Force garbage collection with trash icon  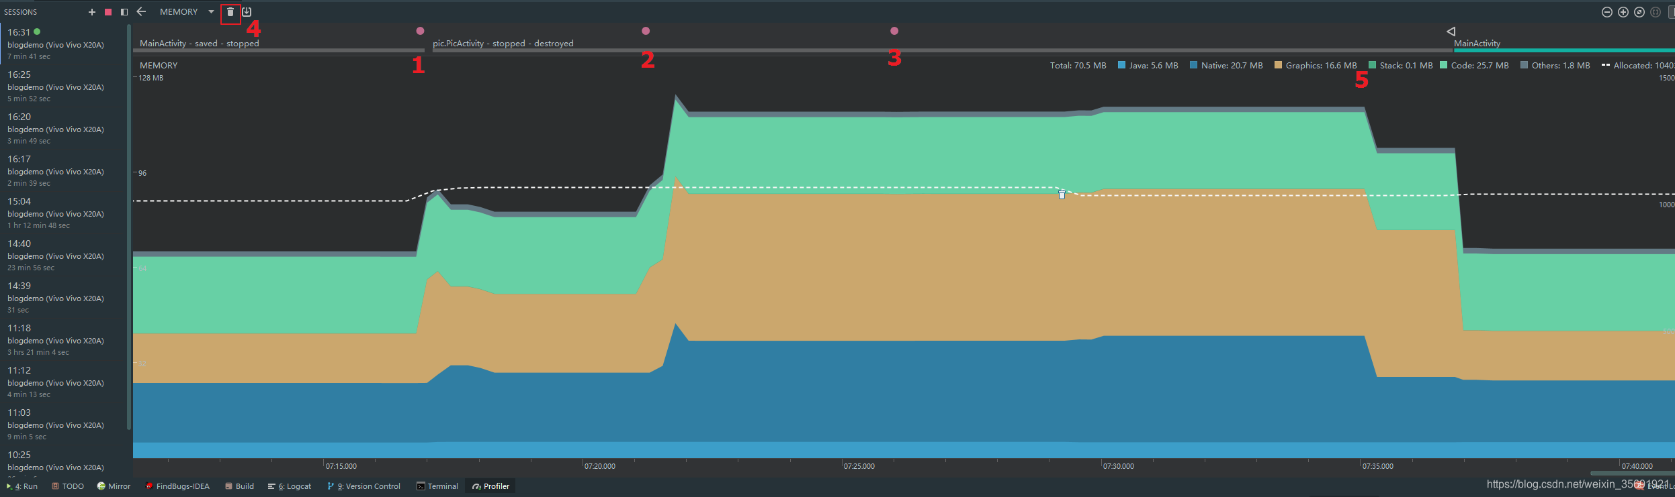tap(230, 12)
